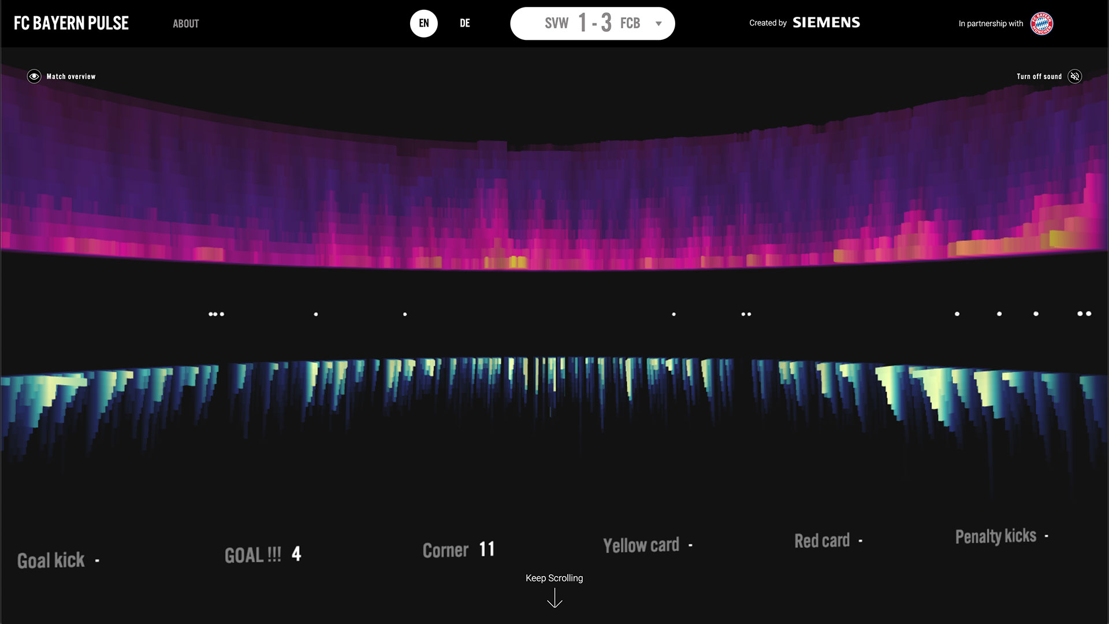Mute audio with the speaker icon
The width and height of the screenshot is (1109, 624).
pyautogui.click(x=1074, y=76)
